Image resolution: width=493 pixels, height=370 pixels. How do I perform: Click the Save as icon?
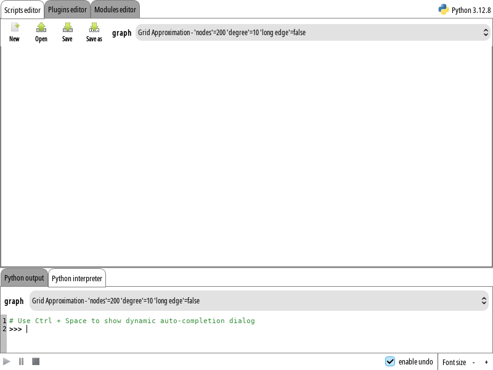tap(94, 28)
